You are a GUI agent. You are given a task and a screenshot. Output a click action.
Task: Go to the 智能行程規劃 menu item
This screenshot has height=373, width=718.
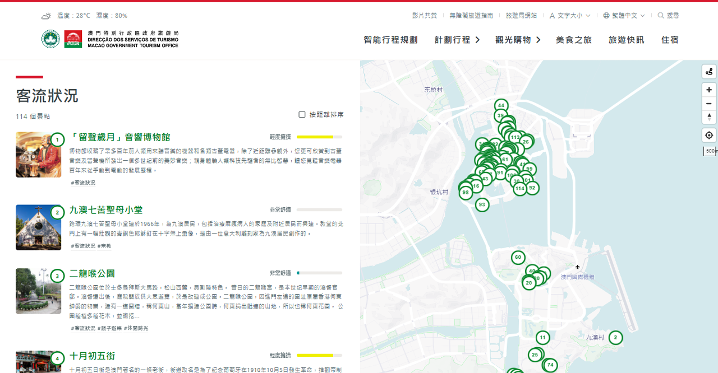[390, 40]
